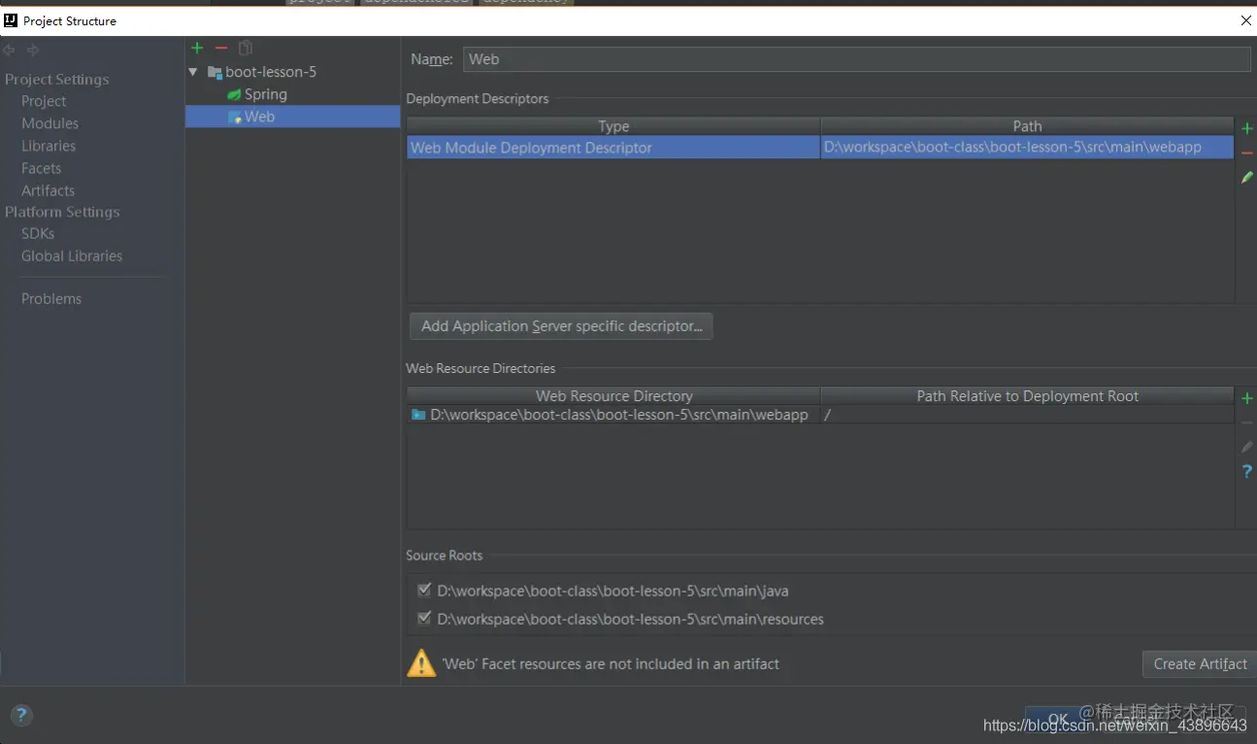Click the Web Resource Directory column header
The width and height of the screenshot is (1257, 744).
(x=613, y=396)
